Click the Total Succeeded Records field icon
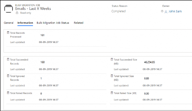This screenshot has height=111, width=192. [x=8, y=60]
